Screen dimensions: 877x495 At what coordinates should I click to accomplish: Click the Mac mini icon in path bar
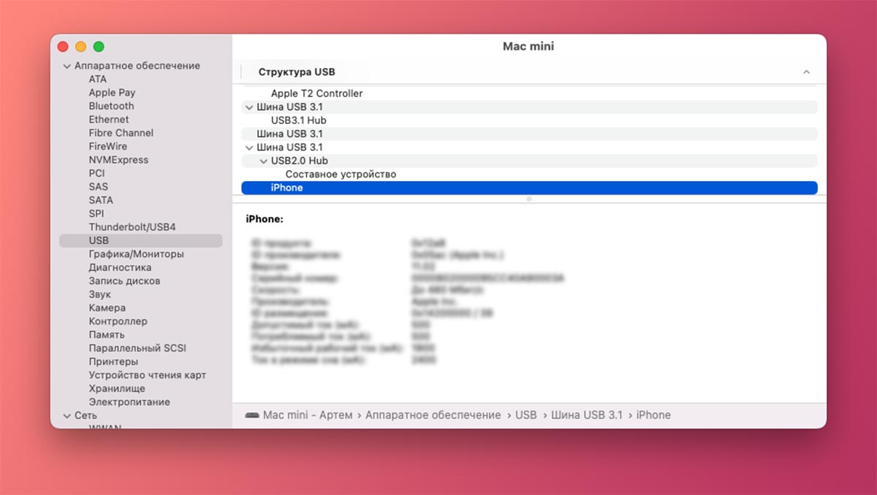251,415
